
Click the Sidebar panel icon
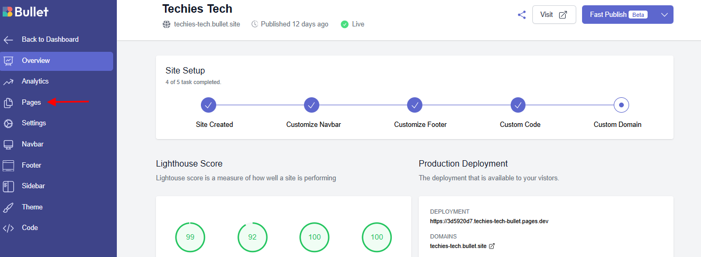8,186
